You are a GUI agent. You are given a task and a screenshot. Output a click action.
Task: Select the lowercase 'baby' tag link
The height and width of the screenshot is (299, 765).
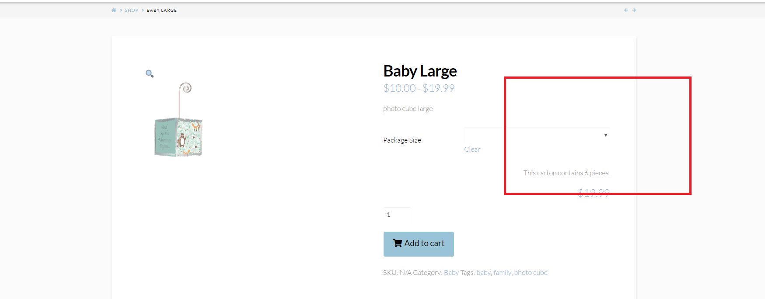coord(483,273)
